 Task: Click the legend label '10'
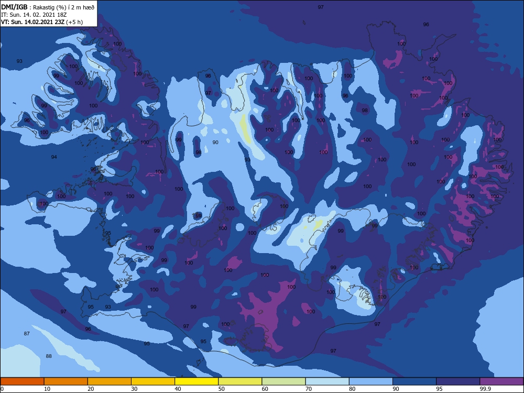(x=47, y=389)
